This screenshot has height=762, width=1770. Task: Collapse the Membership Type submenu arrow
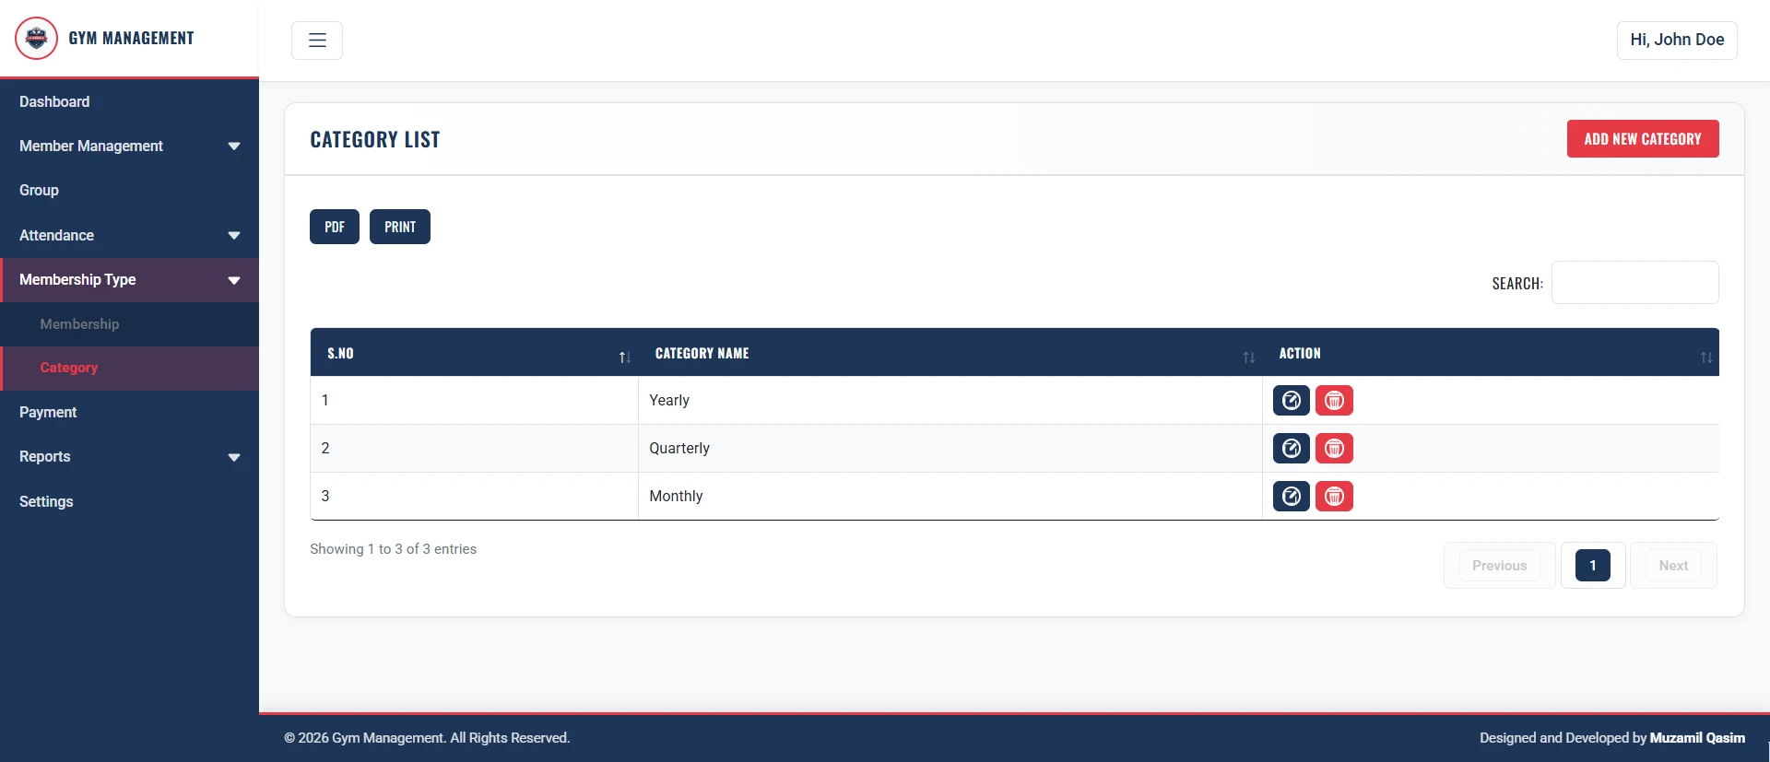click(x=234, y=280)
